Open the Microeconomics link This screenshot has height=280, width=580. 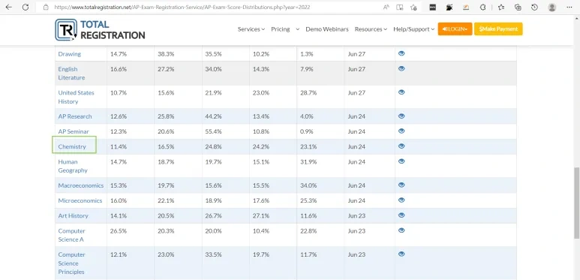click(80, 201)
